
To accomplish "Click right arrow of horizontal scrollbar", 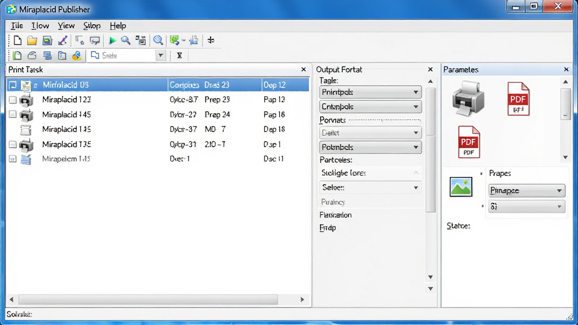I will [303, 300].
